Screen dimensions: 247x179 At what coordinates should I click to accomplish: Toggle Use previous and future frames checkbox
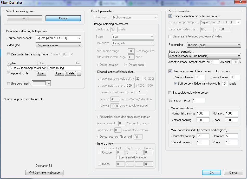point(170,71)
